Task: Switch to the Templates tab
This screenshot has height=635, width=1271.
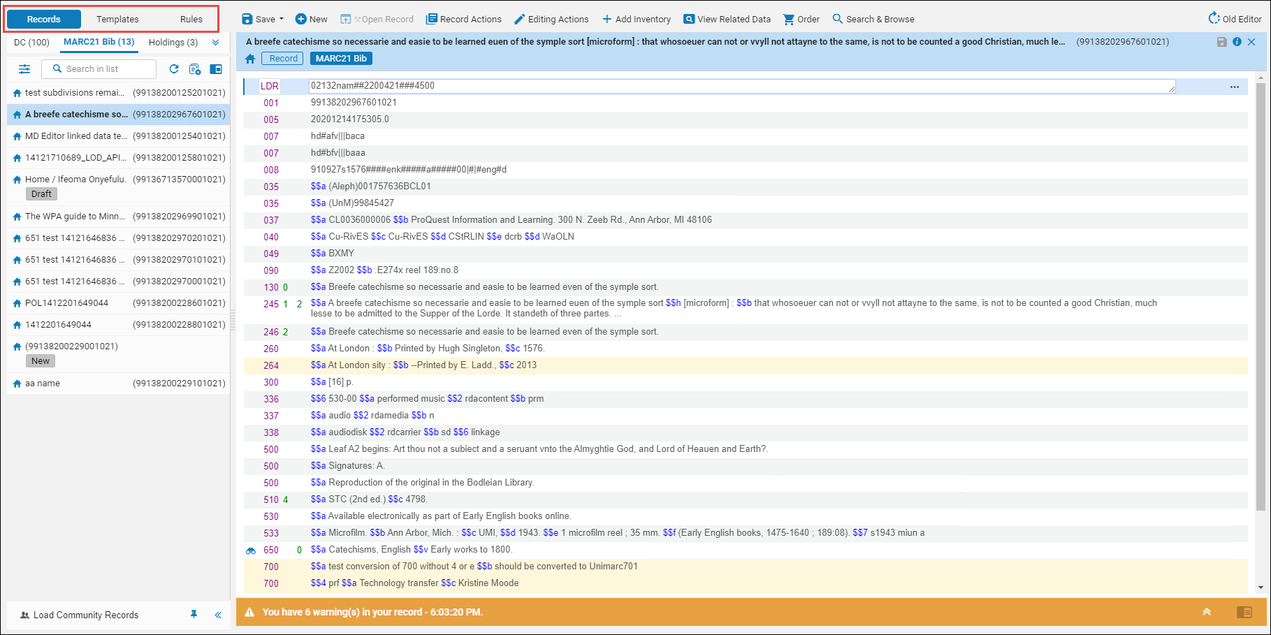Action: coord(117,20)
